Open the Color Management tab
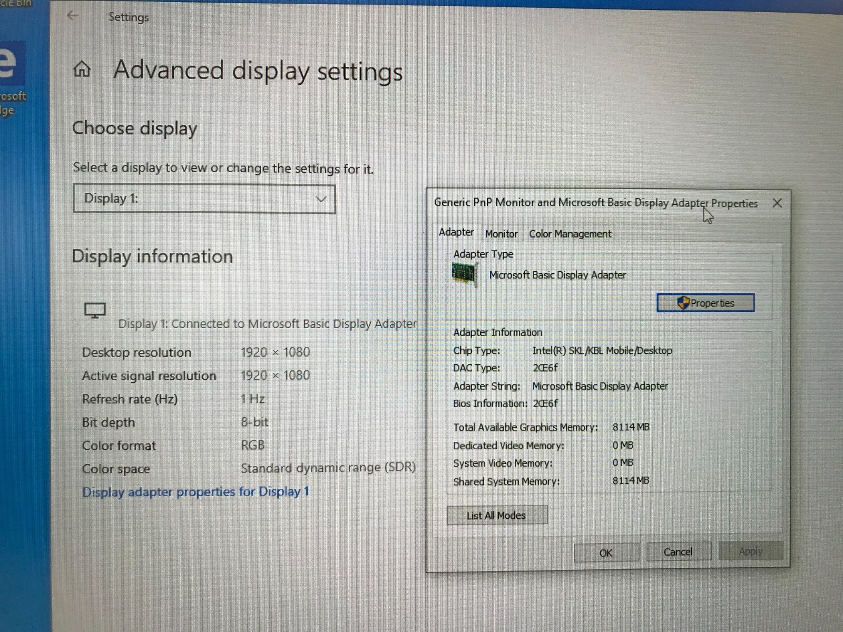 pos(570,234)
